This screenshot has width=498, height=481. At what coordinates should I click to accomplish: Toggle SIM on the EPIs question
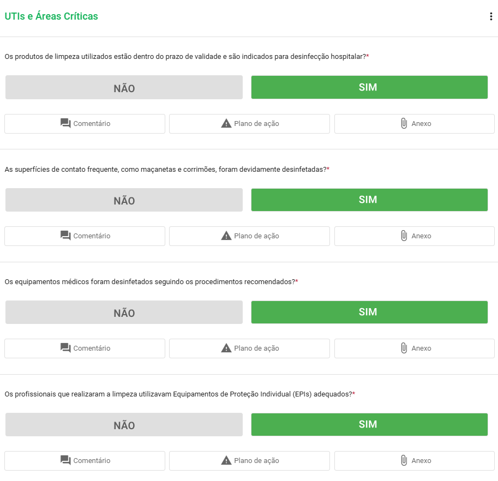[369, 424]
